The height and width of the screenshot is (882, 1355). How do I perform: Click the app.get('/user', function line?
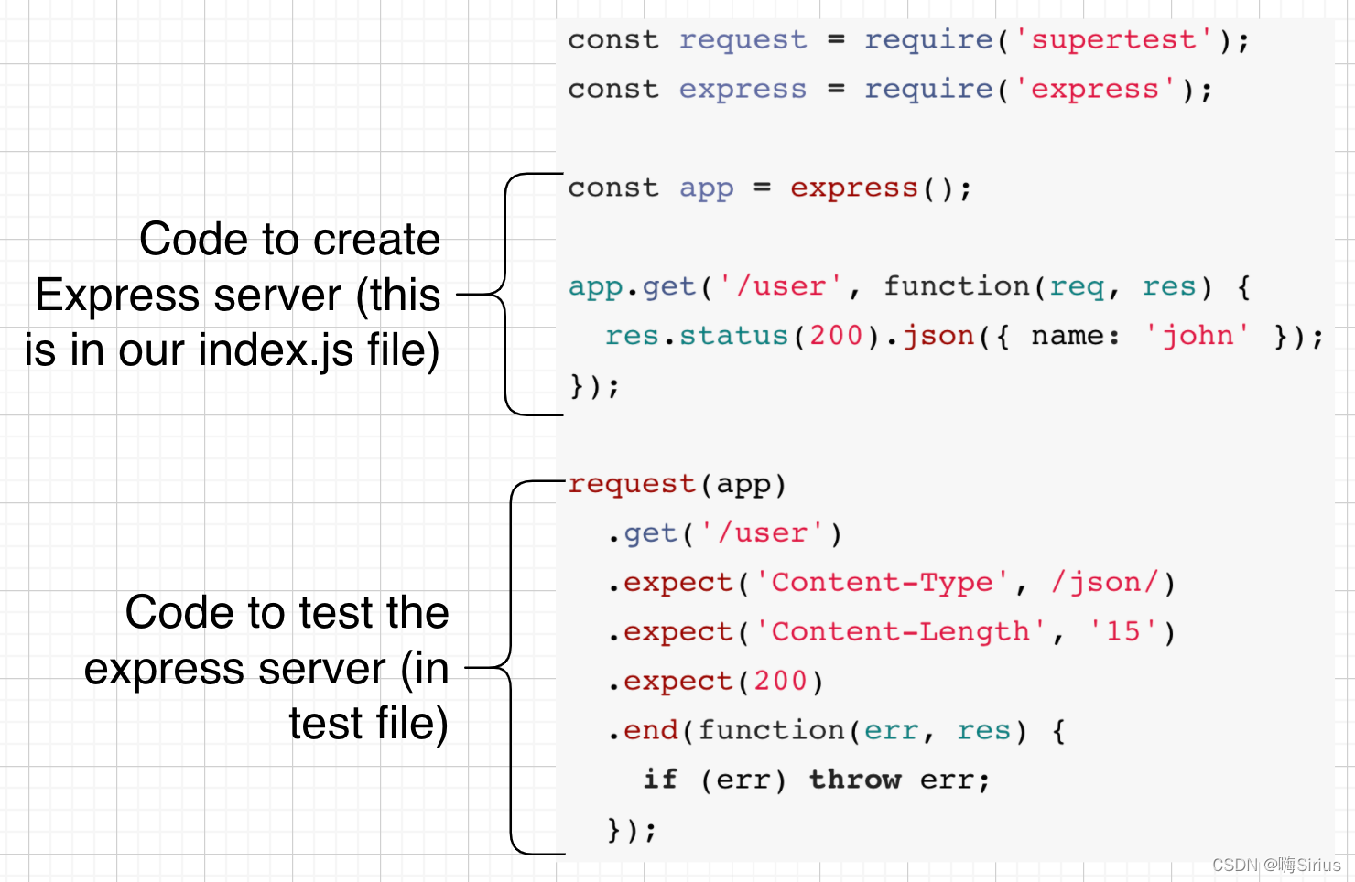(909, 287)
